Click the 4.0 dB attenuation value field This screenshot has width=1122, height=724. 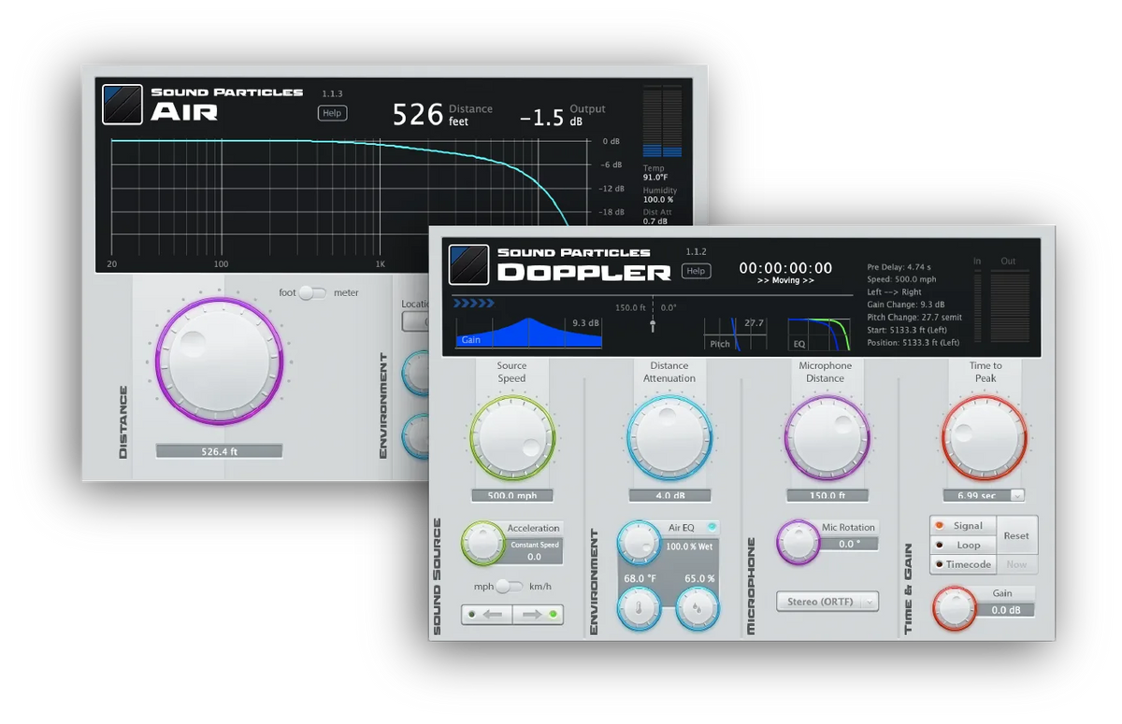(669, 496)
